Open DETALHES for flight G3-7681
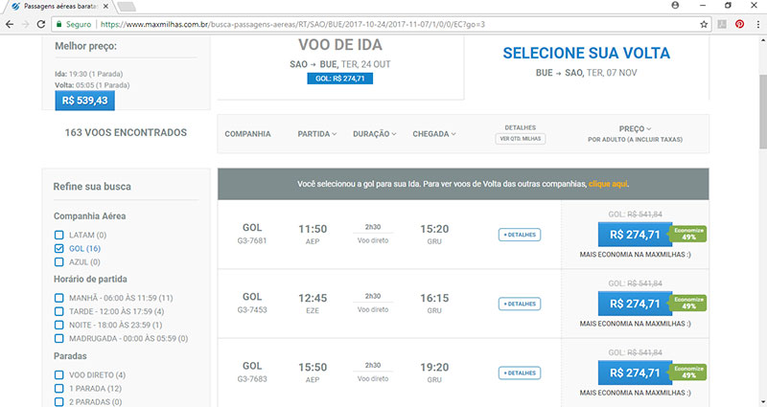This screenshot has height=407, width=767. 520,235
